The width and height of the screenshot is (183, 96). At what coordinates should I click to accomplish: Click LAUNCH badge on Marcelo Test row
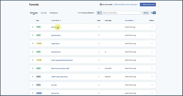[x=39, y=93]
